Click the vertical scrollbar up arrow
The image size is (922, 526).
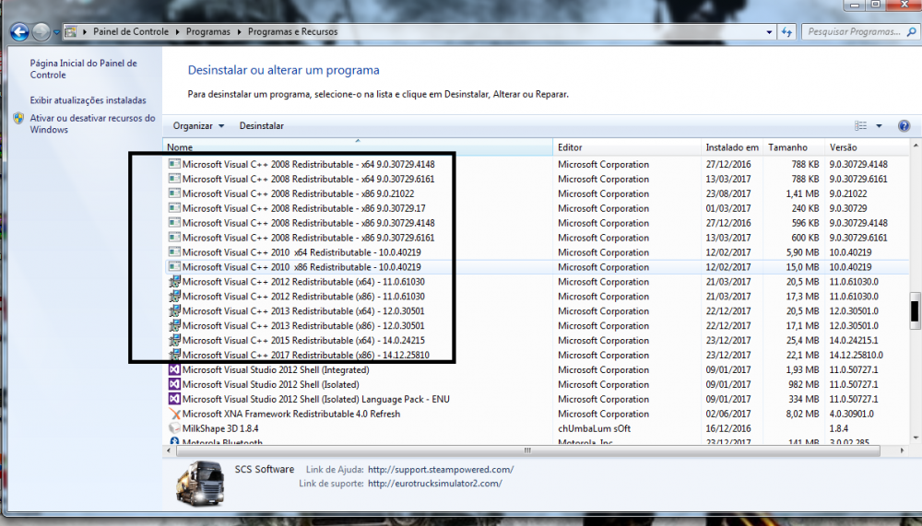tap(915, 146)
